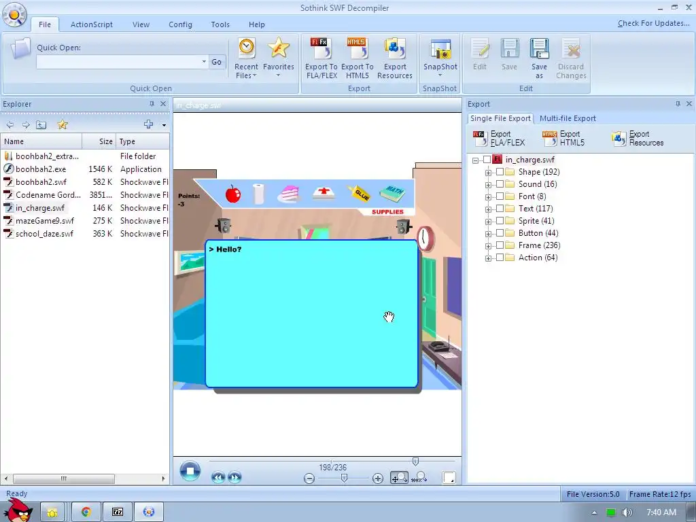
Task: Open the Recent Files list
Action: click(246, 58)
